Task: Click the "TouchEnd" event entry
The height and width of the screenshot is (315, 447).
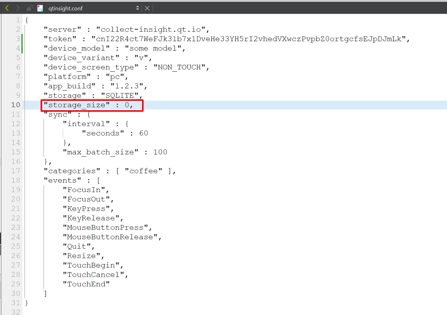Action: click(86, 284)
